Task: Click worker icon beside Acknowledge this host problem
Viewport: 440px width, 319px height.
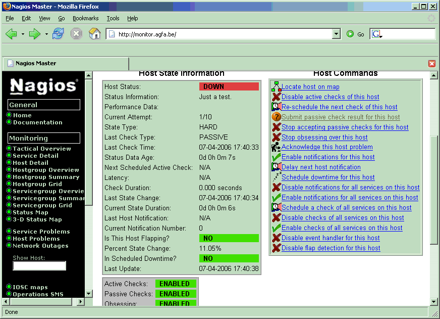Action: click(276, 147)
